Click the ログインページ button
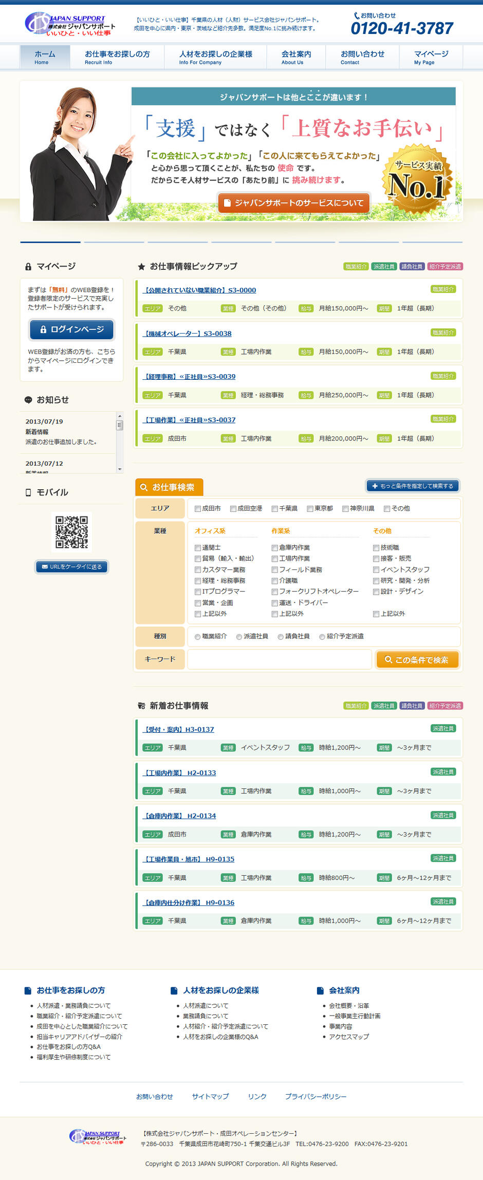Image resolution: width=483 pixels, height=1180 pixels. [71, 329]
